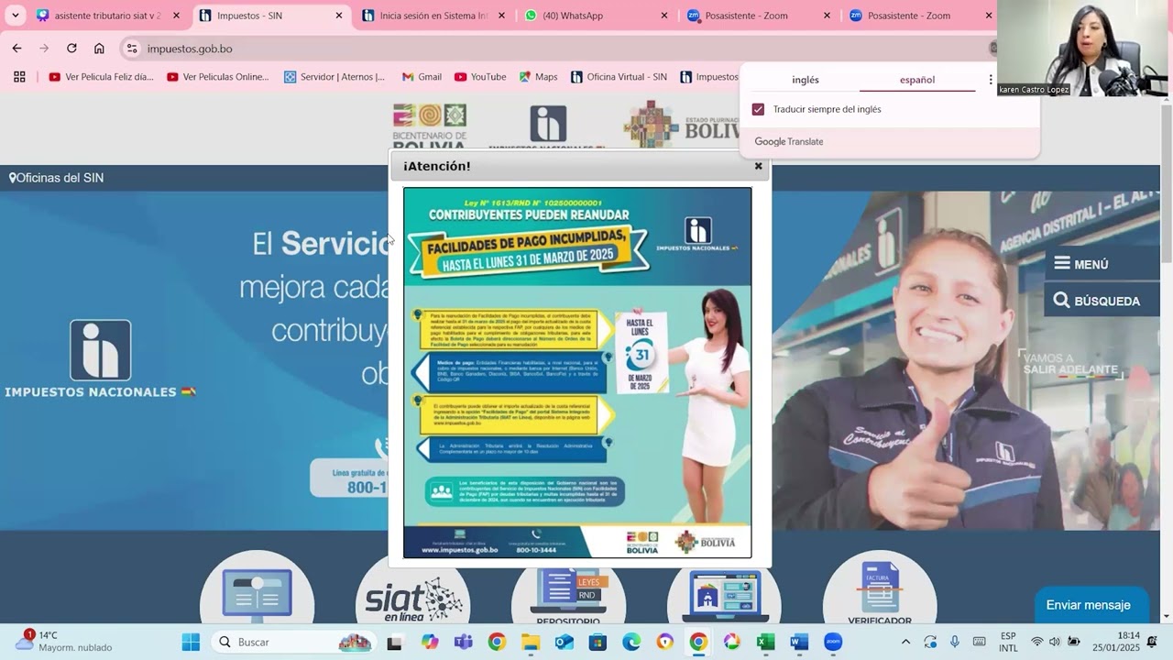
Task: Open siat en línea round icon
Action: (x=413, y=596)
